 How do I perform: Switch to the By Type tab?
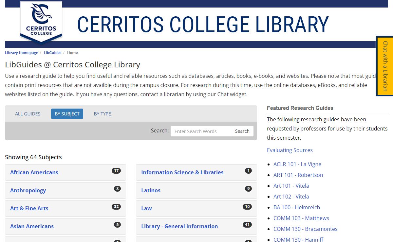click(103, 114)
